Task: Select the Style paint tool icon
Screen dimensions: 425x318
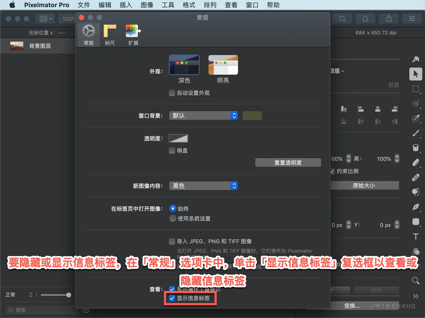Action: tap(416, 59)
